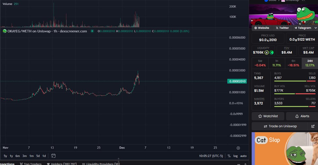Set chart range to 3m
Viewport: 318px width, 165px height.
pyautogui.click(x=24, y=156)
